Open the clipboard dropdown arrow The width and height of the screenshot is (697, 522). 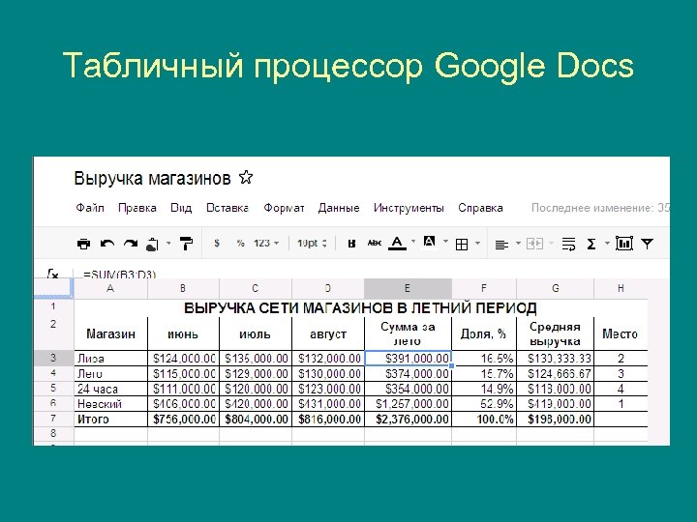tap(168, 243)
